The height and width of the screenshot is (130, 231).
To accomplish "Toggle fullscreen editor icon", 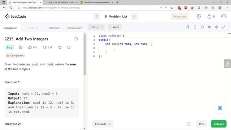I will coord(224,27).
